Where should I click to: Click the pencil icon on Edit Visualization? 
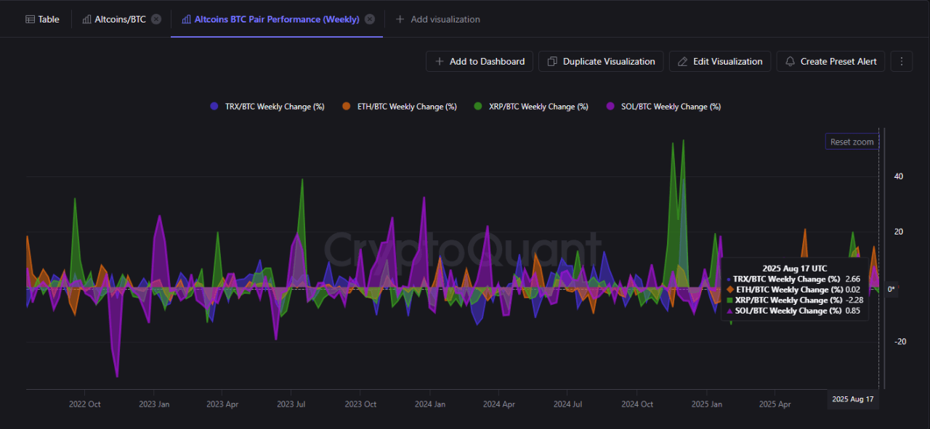click(682, 62)
